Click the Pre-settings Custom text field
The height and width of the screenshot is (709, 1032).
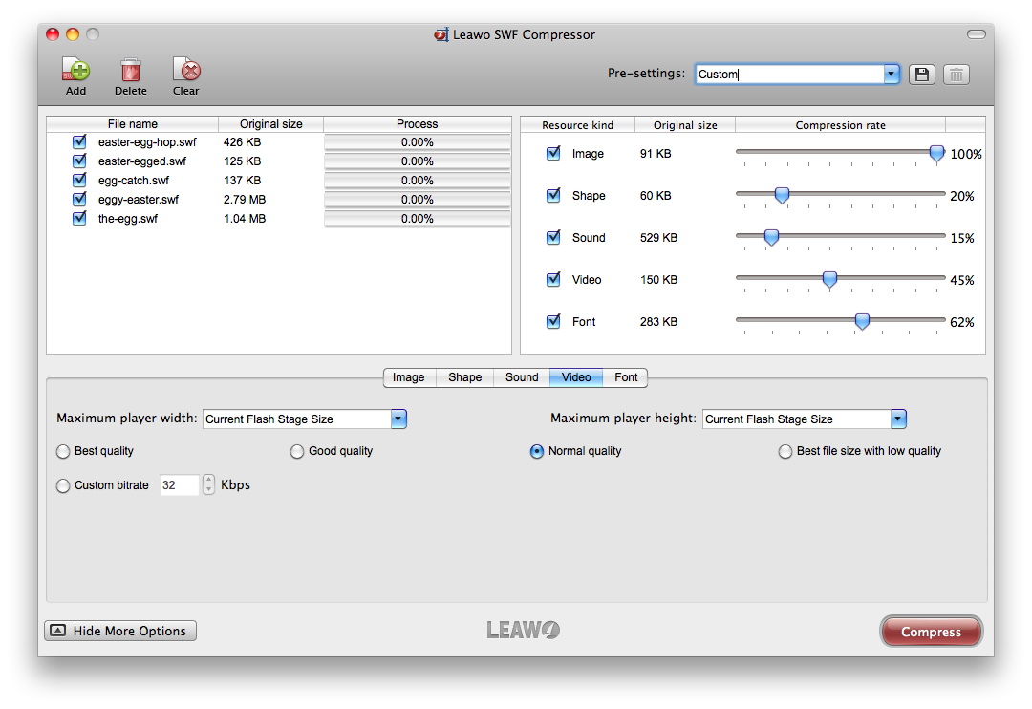(x=789, y=75)
